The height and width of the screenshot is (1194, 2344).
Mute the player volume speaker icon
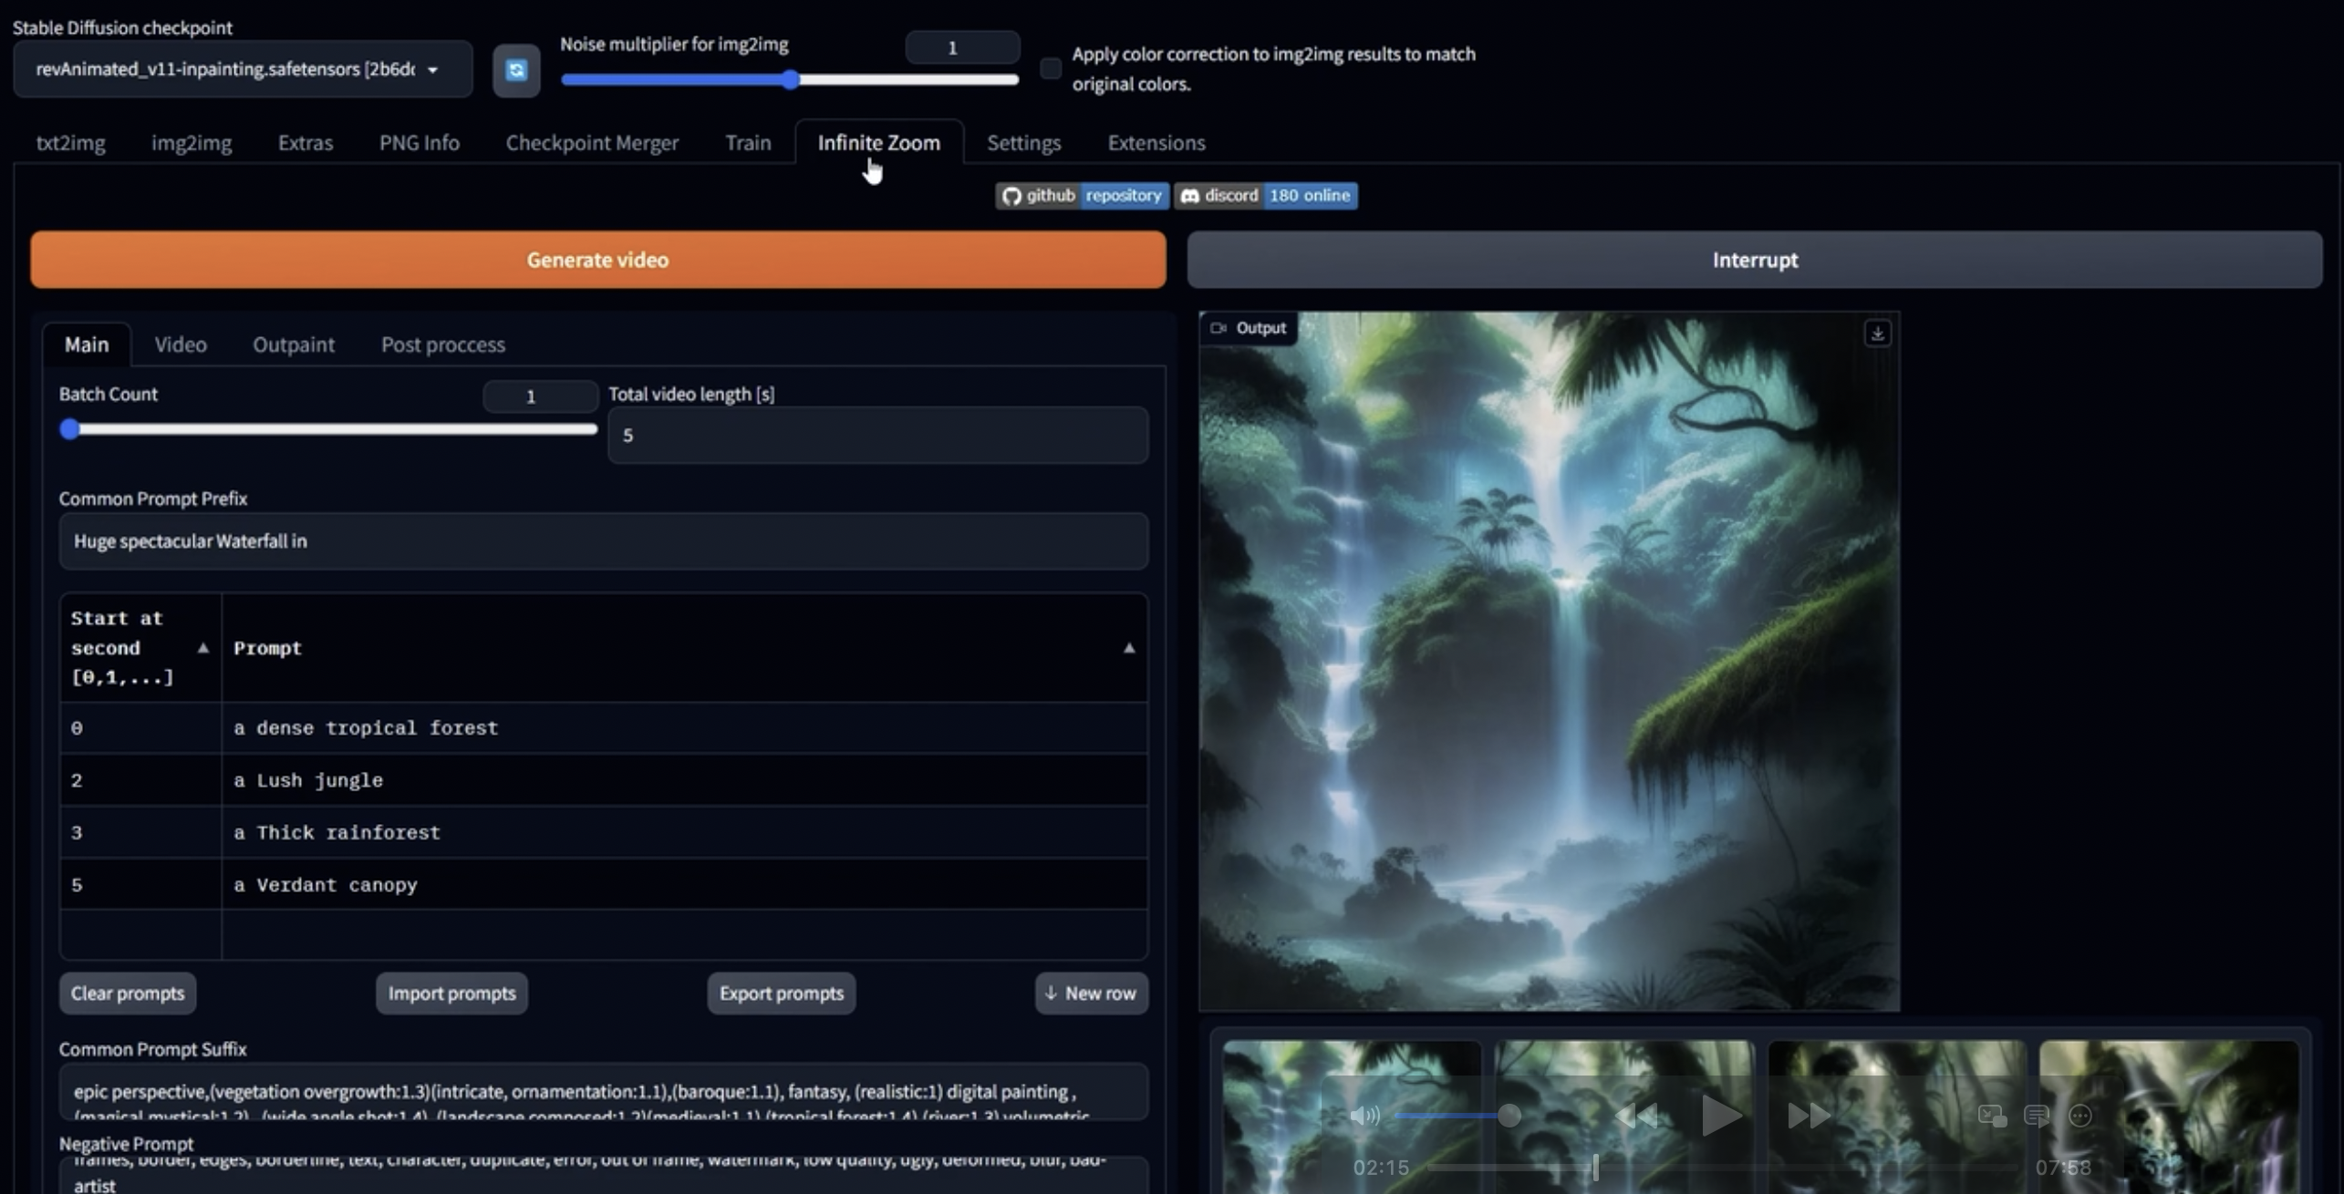(x=1364, y=1116)
